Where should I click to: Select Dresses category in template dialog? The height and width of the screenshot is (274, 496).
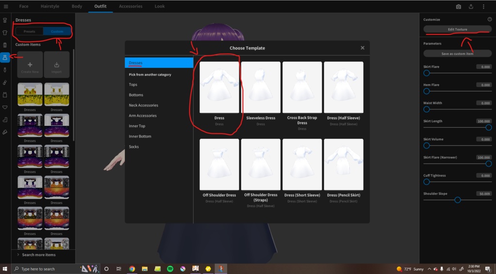159,62
